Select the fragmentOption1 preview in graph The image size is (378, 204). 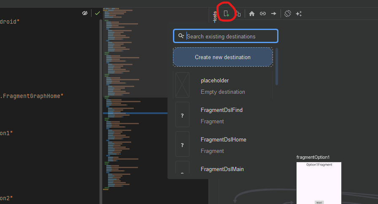[319, 183]
